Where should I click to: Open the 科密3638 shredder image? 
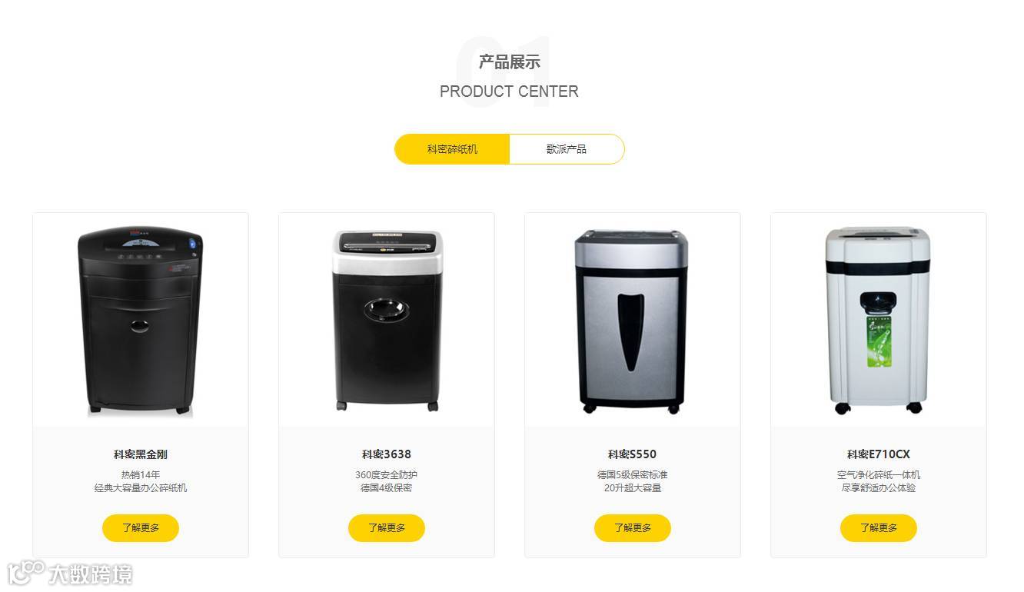pyautogui.click(x=387, y=320)
